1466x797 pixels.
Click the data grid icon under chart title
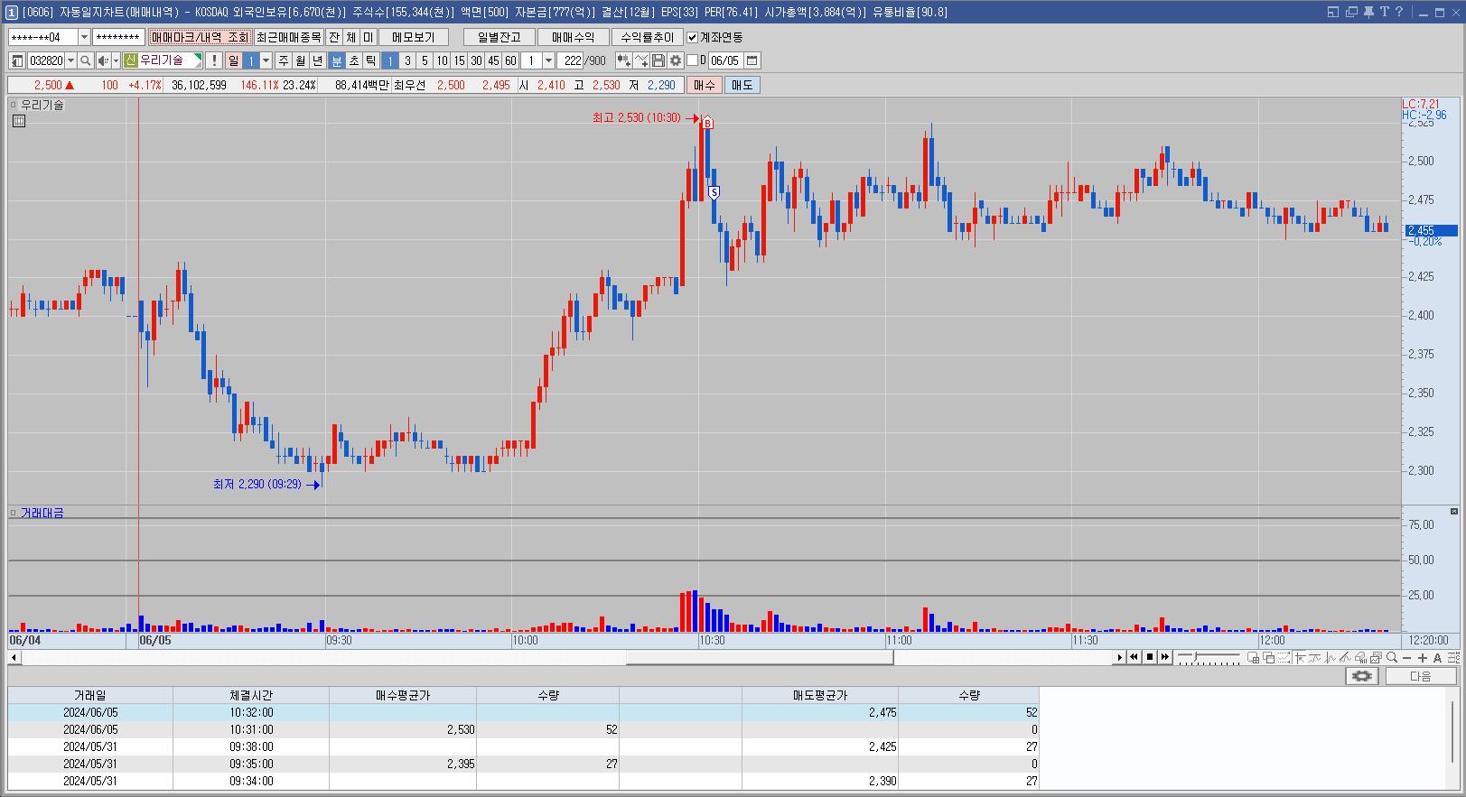tap(19, 121)
